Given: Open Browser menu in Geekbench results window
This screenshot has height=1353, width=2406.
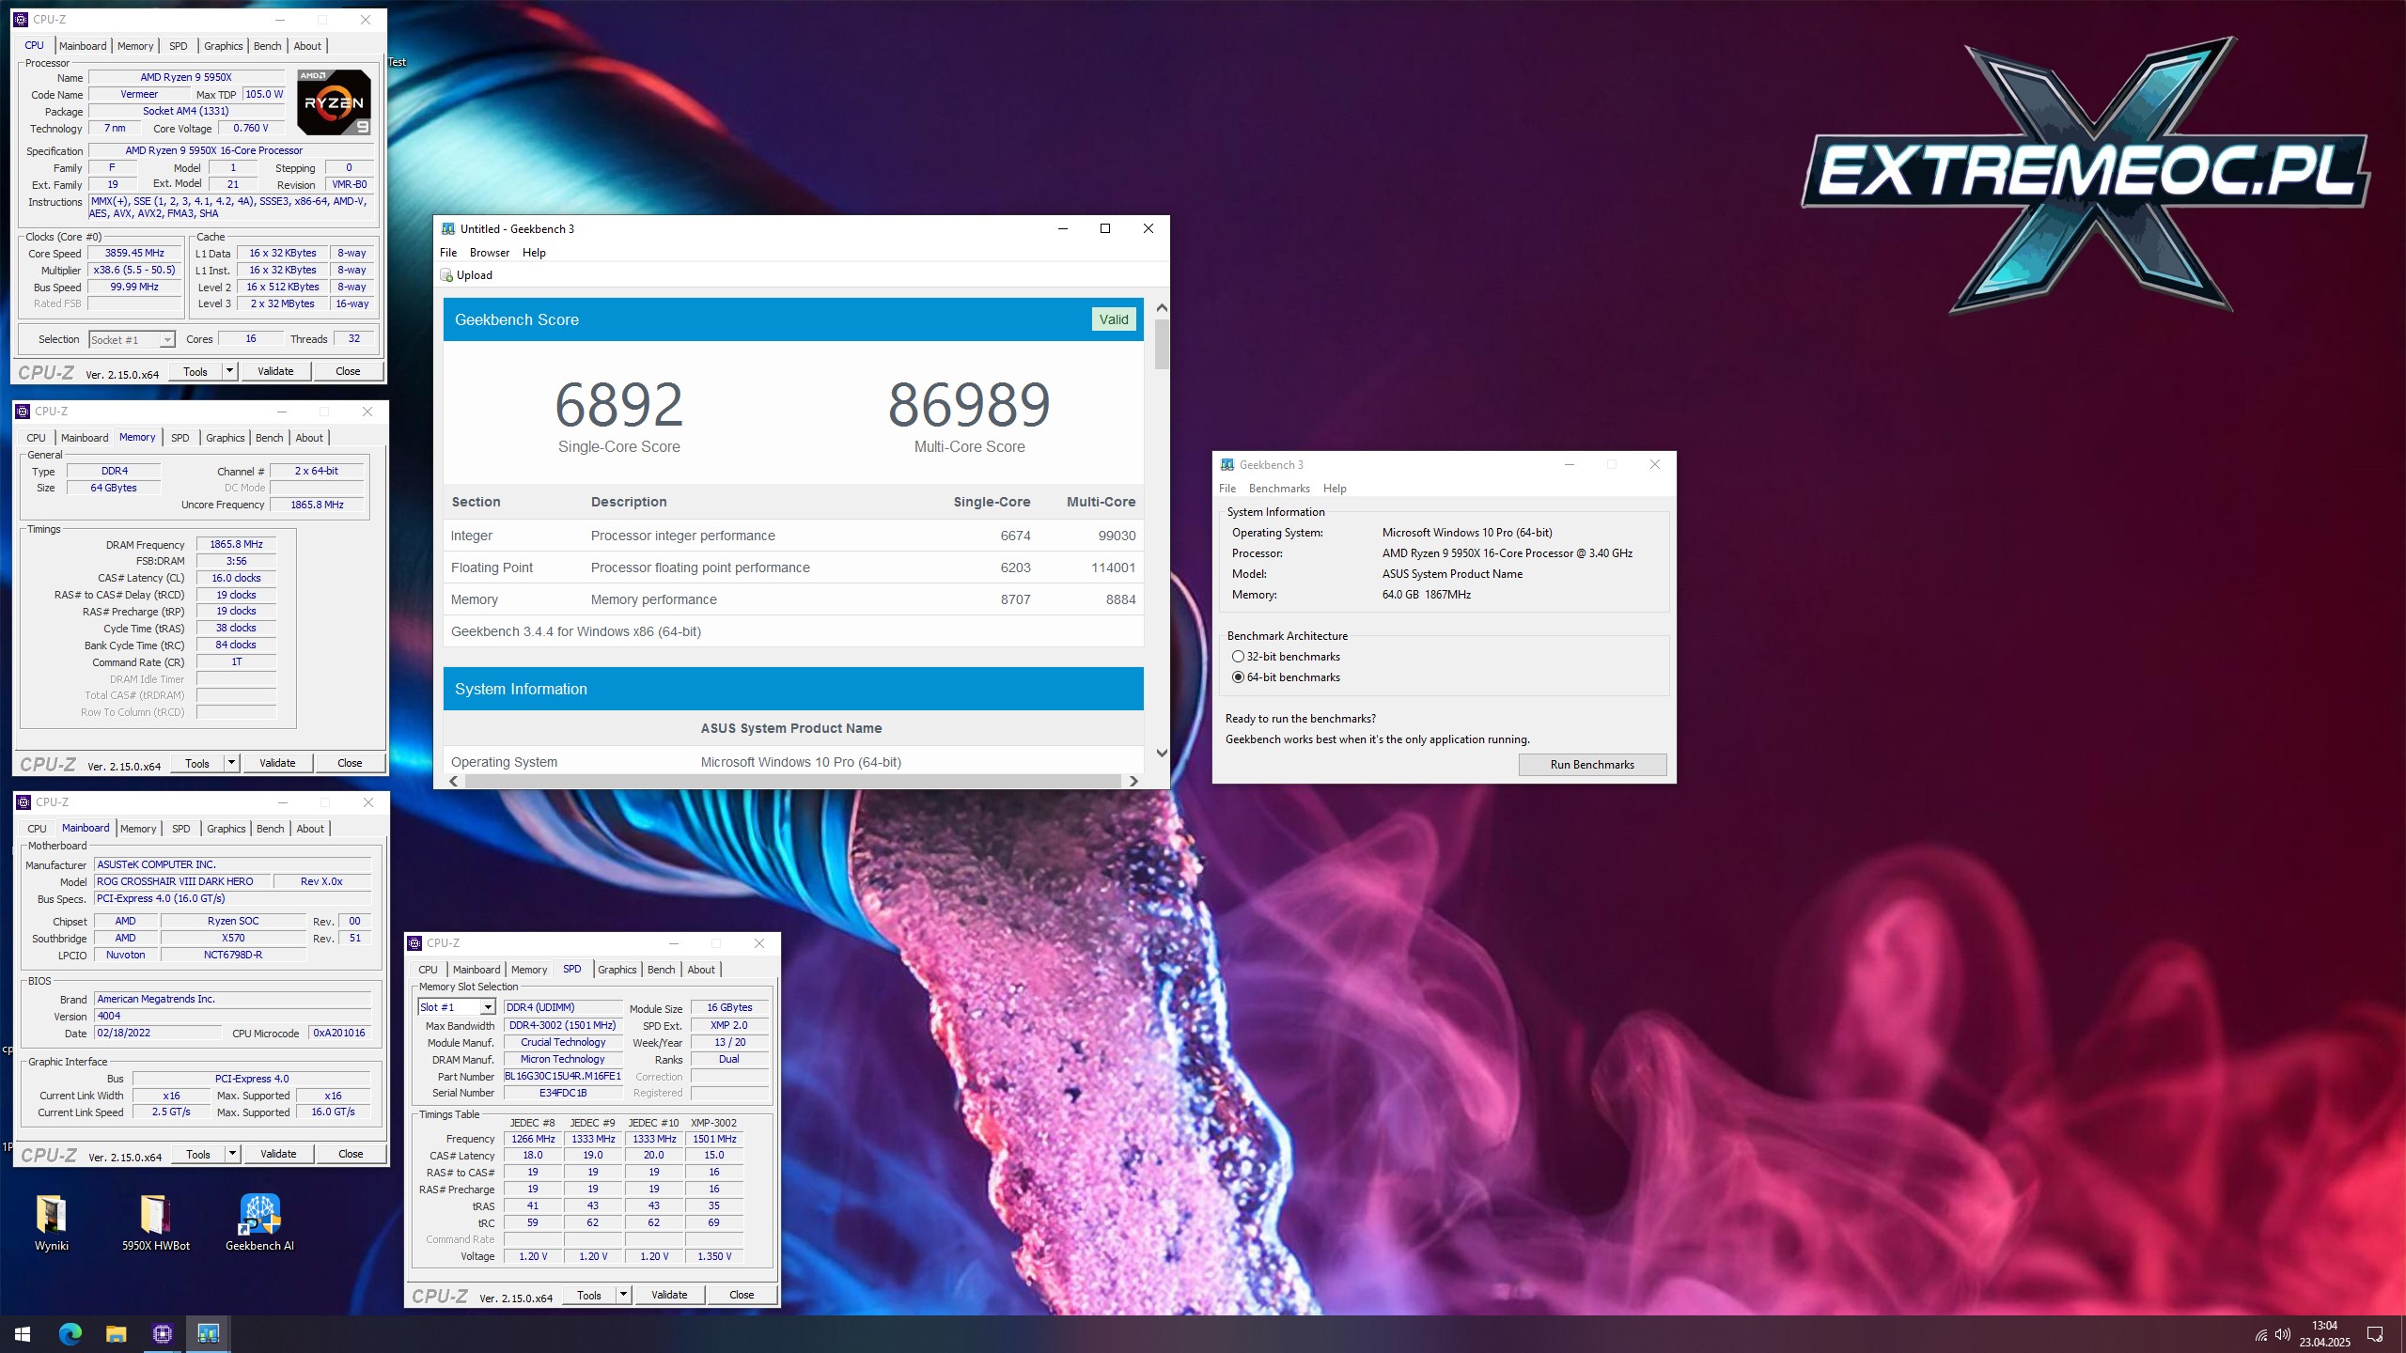Looking at the screenshot, I should coord(490,253).
